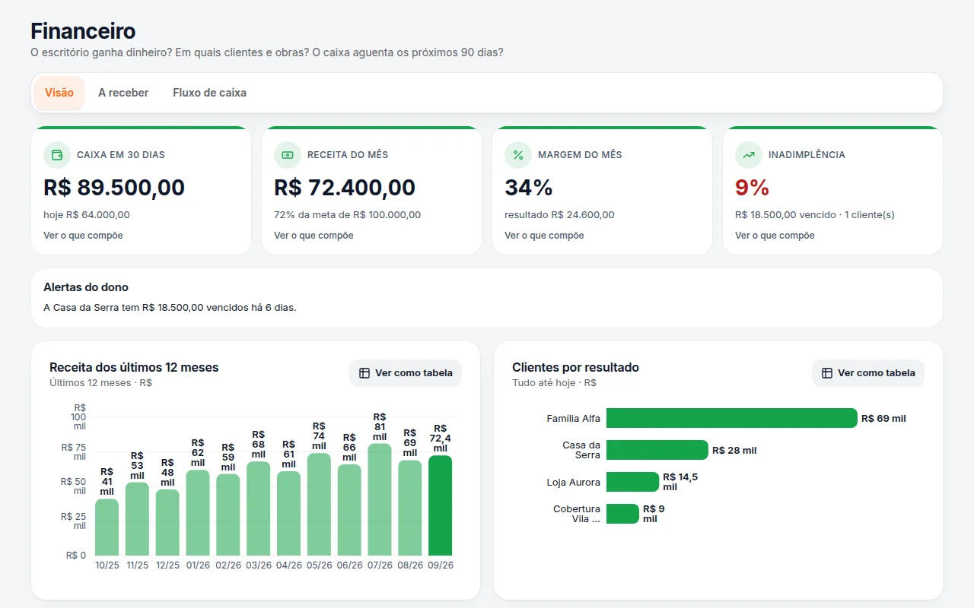Open the Fluxo de caixa tab
This screenshot has height=608, width=974.
pos(209,93)
